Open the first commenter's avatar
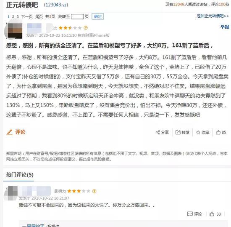The width and height of the screenshot is (231, 227). (x=11, y=193)
